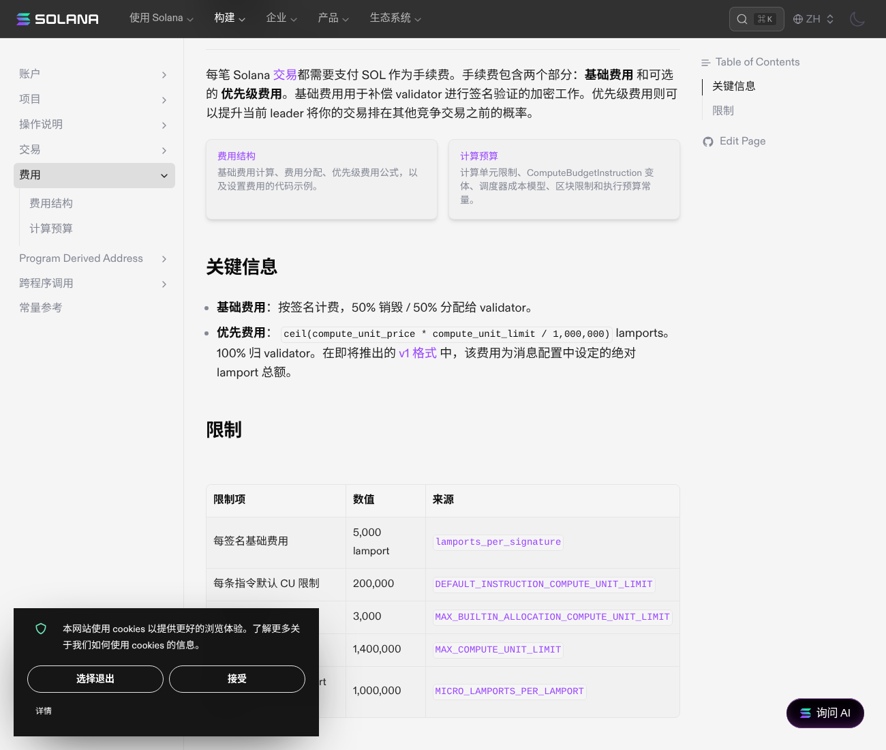The width and height of the screenshot is (886, 750).
Task: Follow the v1 格式 link
Action: click(x=418, y=353)
